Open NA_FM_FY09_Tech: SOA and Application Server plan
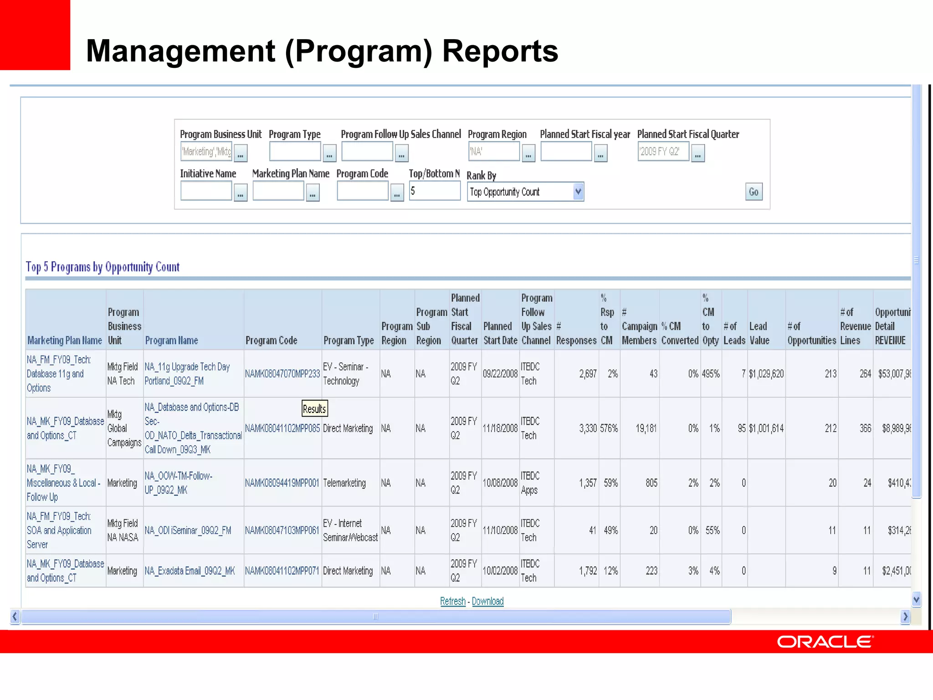 pos(59,530)
